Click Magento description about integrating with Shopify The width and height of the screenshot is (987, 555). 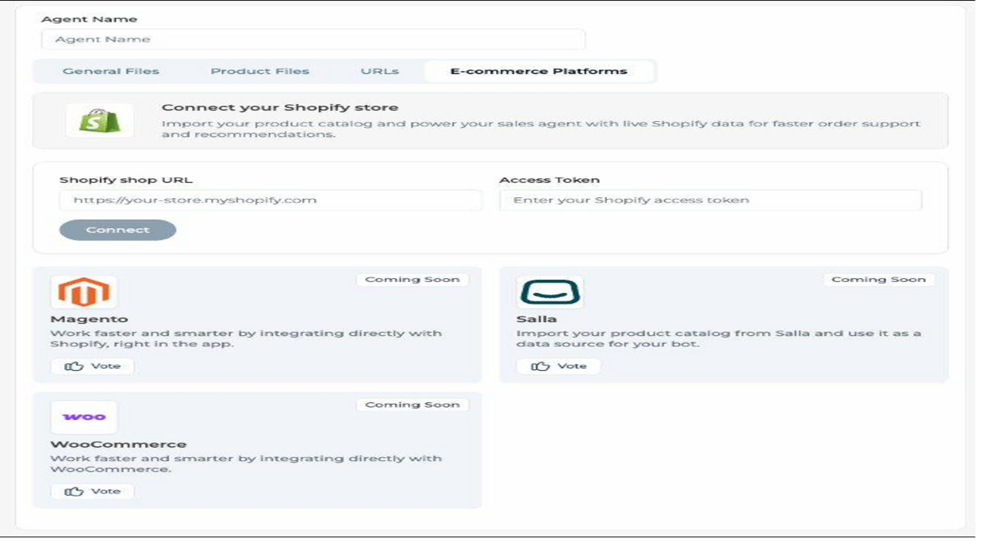point(246,338)
